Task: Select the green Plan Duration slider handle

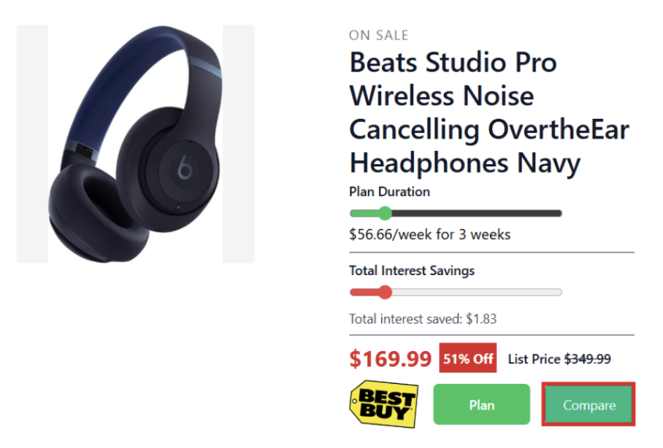Action: [385, 213]
